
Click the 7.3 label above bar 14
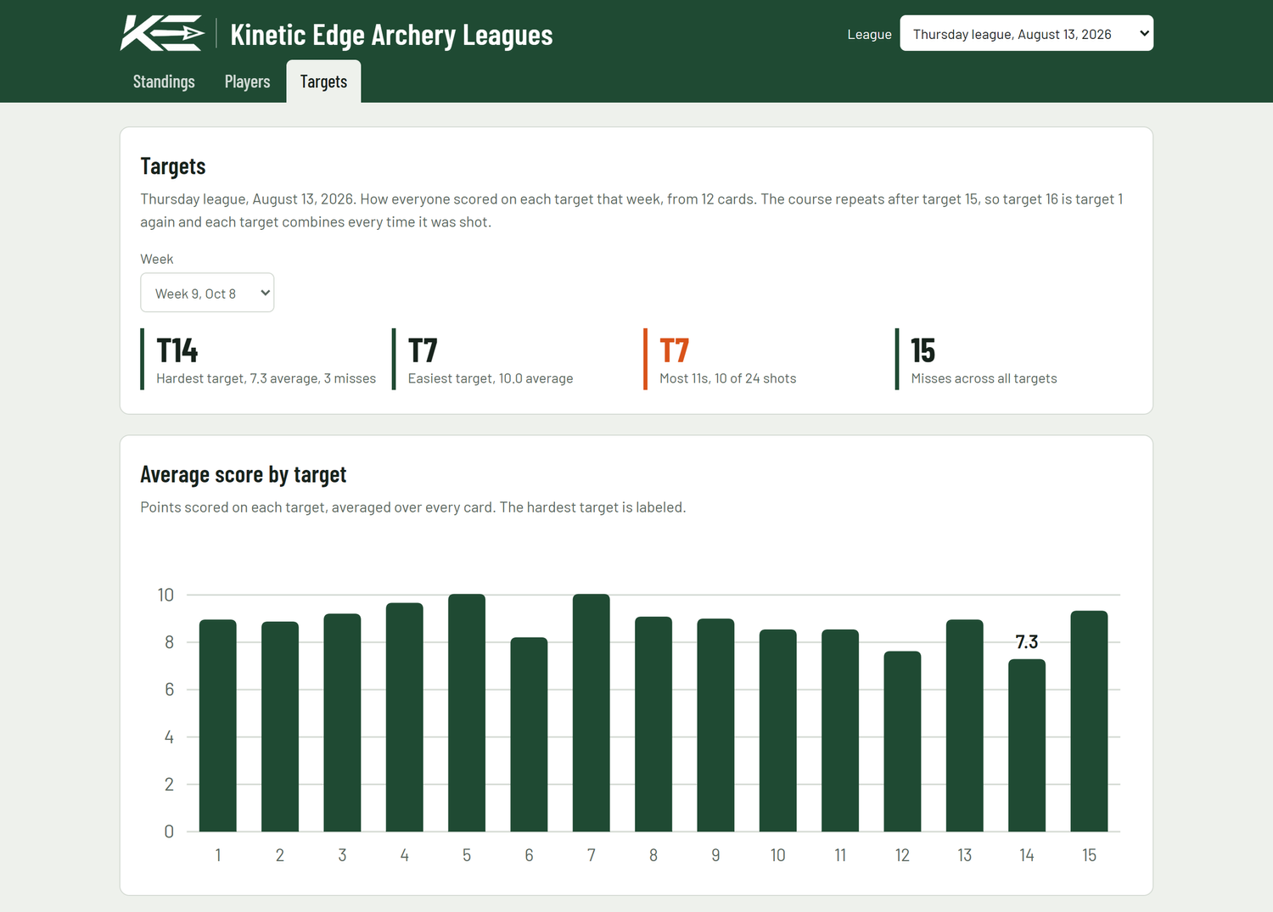(1027, 642)
